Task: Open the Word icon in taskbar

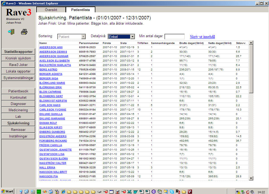Action: 135,192
